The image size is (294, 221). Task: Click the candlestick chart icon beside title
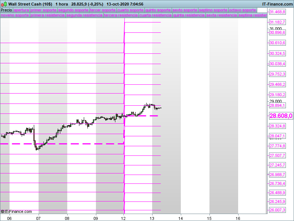4,4
